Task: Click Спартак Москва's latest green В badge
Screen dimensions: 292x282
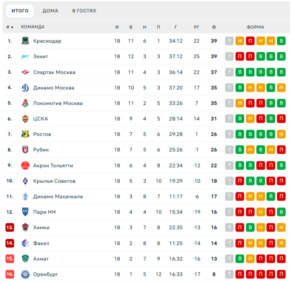Action: point(240,72)
